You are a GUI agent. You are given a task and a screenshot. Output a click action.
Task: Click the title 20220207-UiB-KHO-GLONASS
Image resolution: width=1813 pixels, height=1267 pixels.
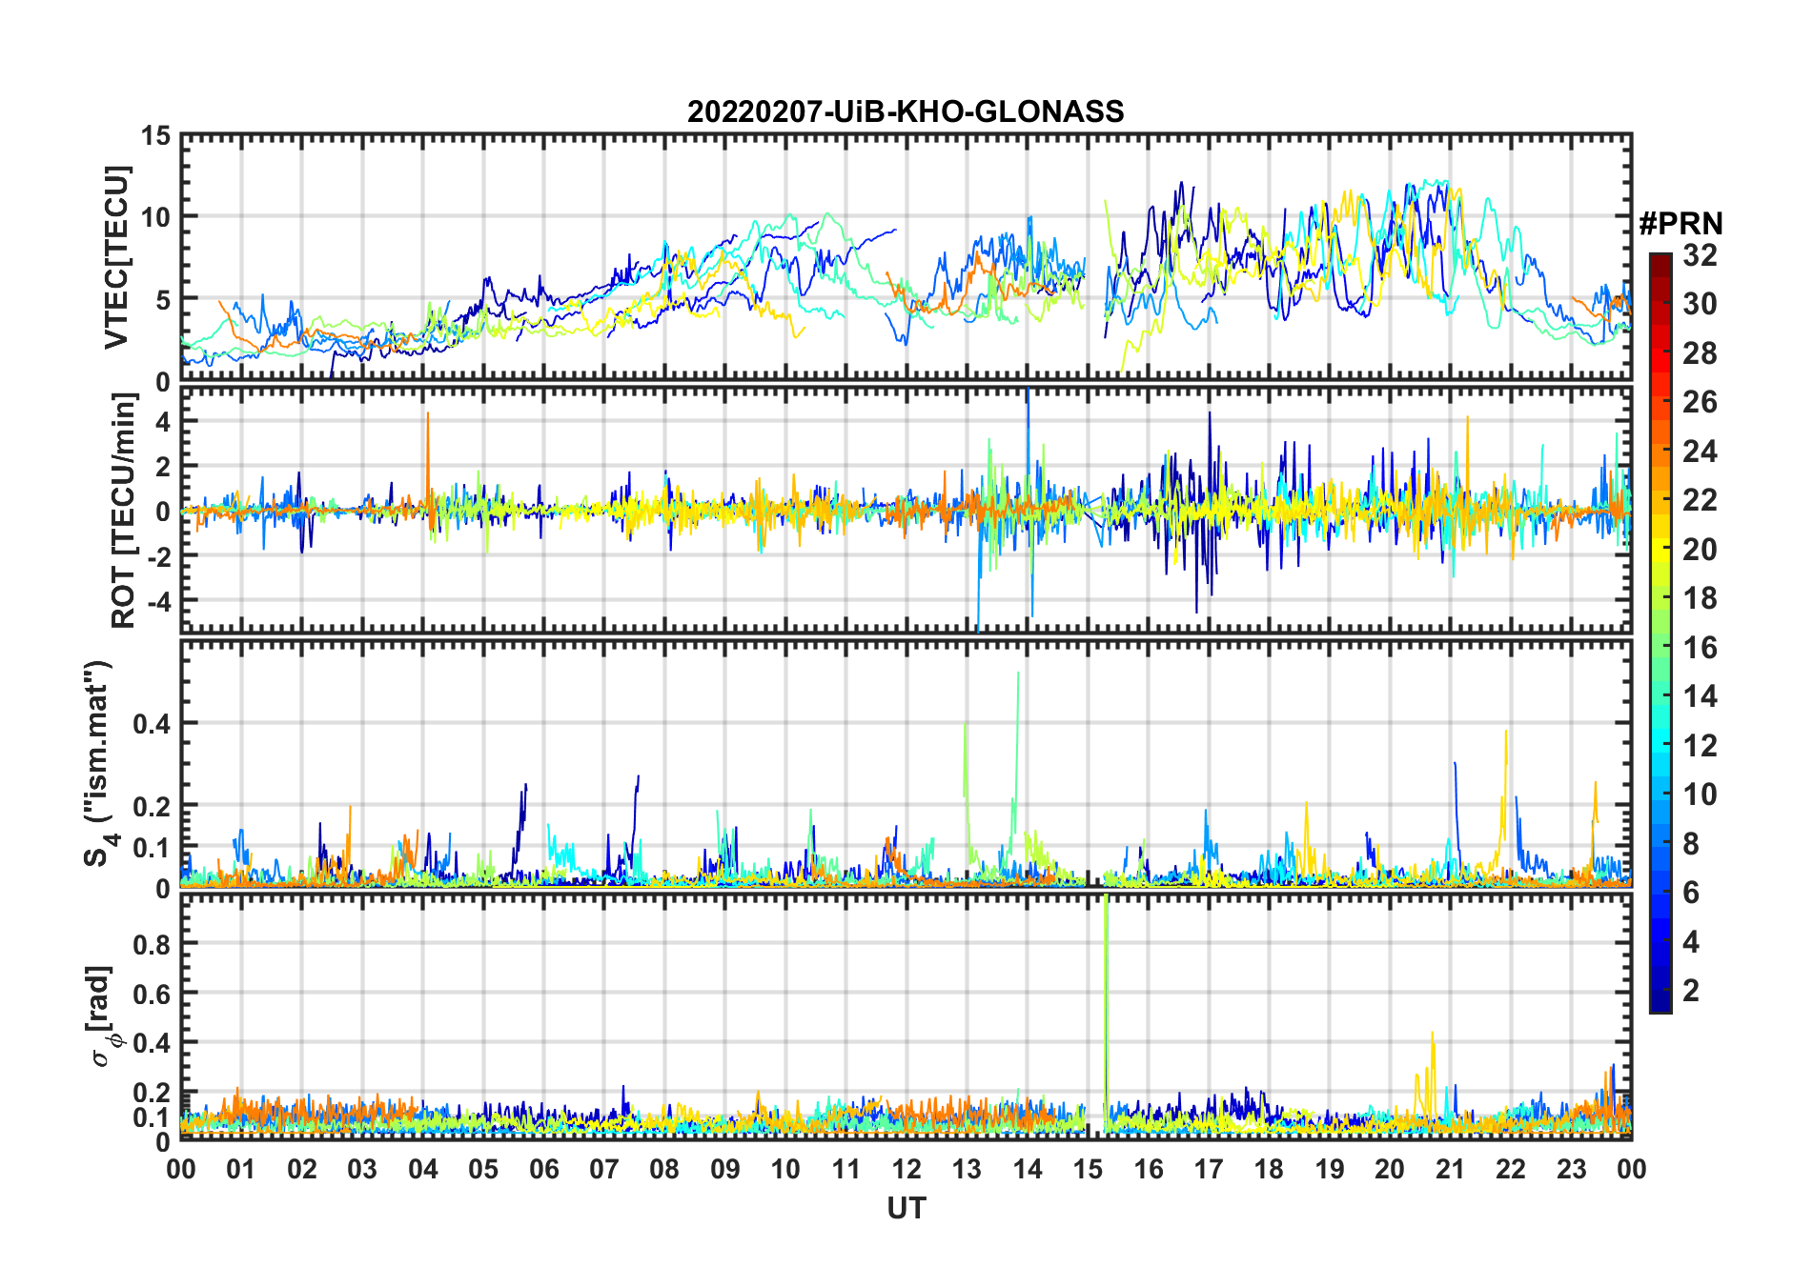(906, 112)
